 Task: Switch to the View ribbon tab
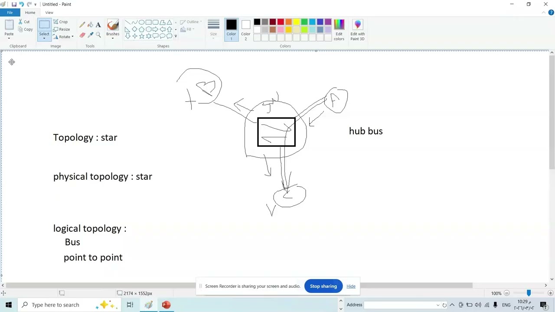49,13
